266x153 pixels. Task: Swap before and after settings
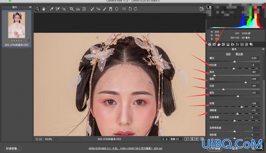192,139
